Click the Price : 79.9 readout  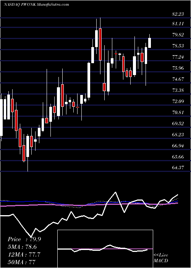click(24, 239)
